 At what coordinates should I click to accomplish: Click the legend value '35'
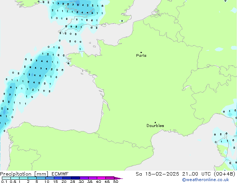[90, 182]
